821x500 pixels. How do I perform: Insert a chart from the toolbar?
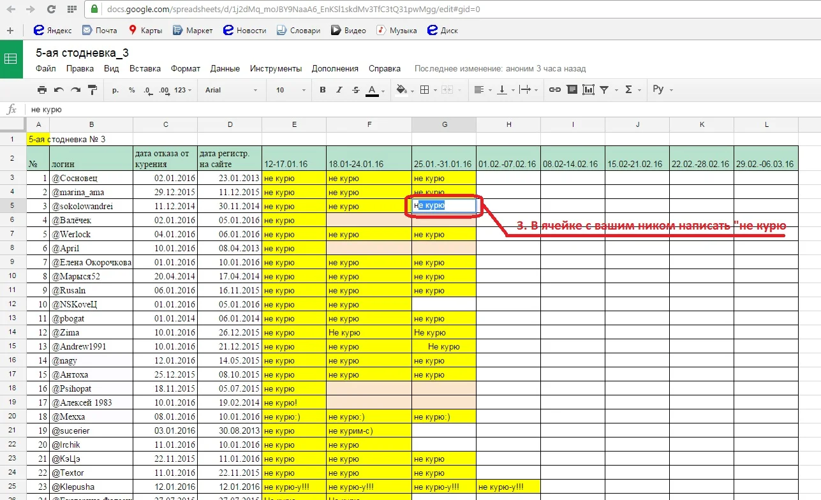tap(588, 90)
